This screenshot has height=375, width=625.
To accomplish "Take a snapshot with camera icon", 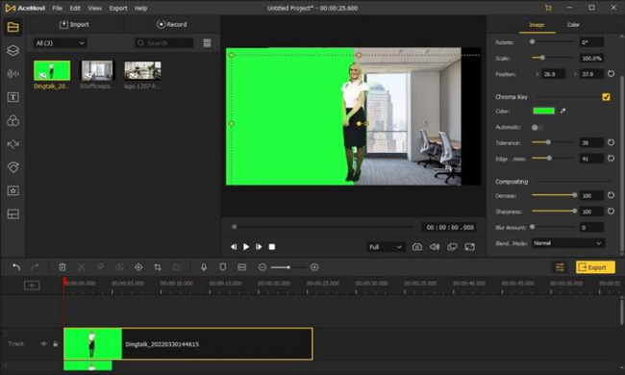I will tap(417, 247).
